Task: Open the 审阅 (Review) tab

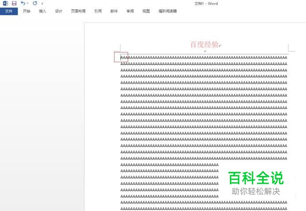Action: coord(130,11)
